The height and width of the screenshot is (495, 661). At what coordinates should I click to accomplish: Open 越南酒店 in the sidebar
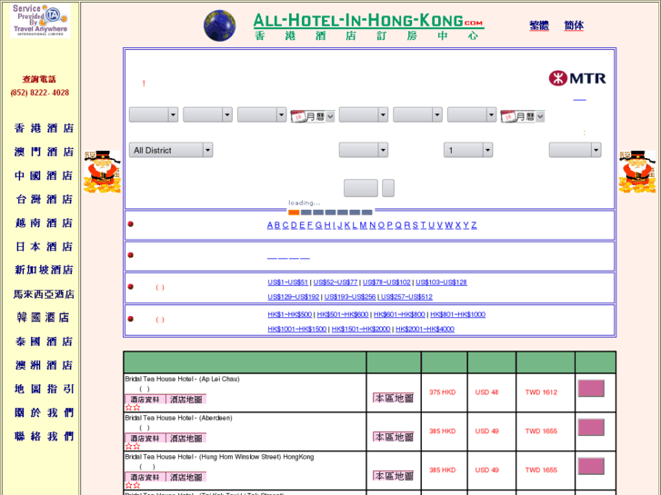coord(44,223)
